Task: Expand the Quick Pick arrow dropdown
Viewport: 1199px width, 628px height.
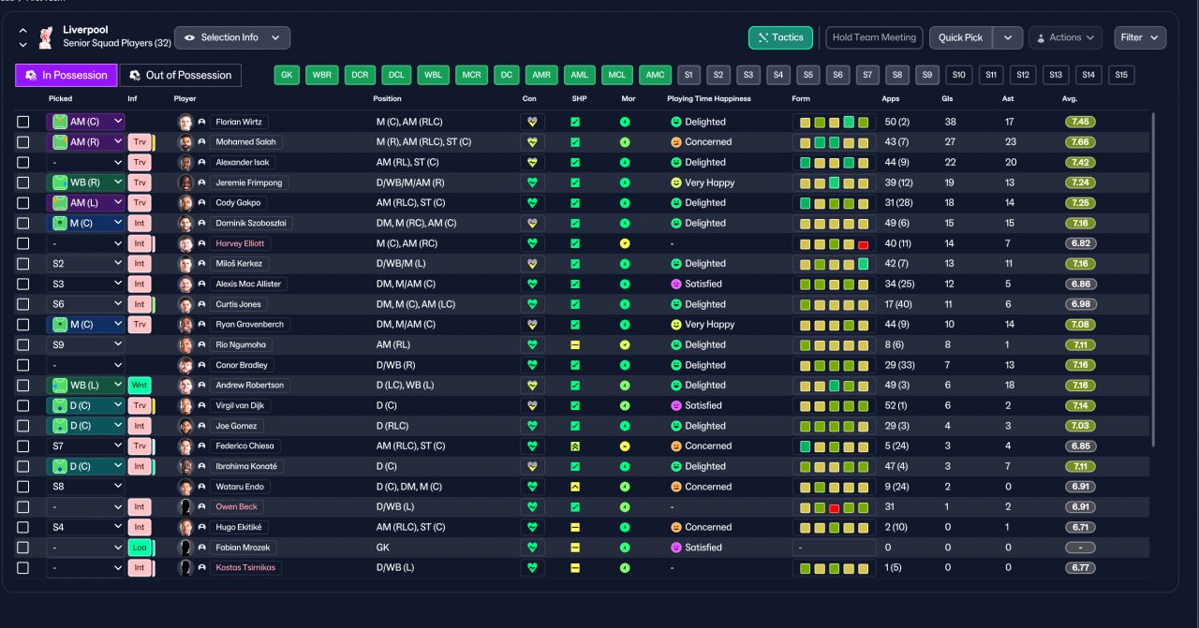Action: pos(1007,37)
